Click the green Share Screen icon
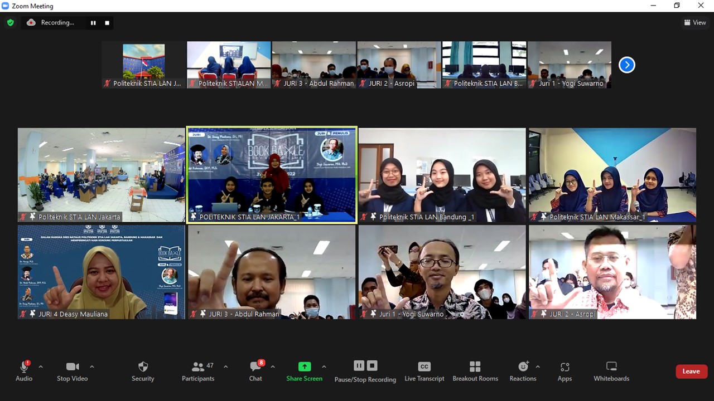714x401 pixels. tap(305, 366)
